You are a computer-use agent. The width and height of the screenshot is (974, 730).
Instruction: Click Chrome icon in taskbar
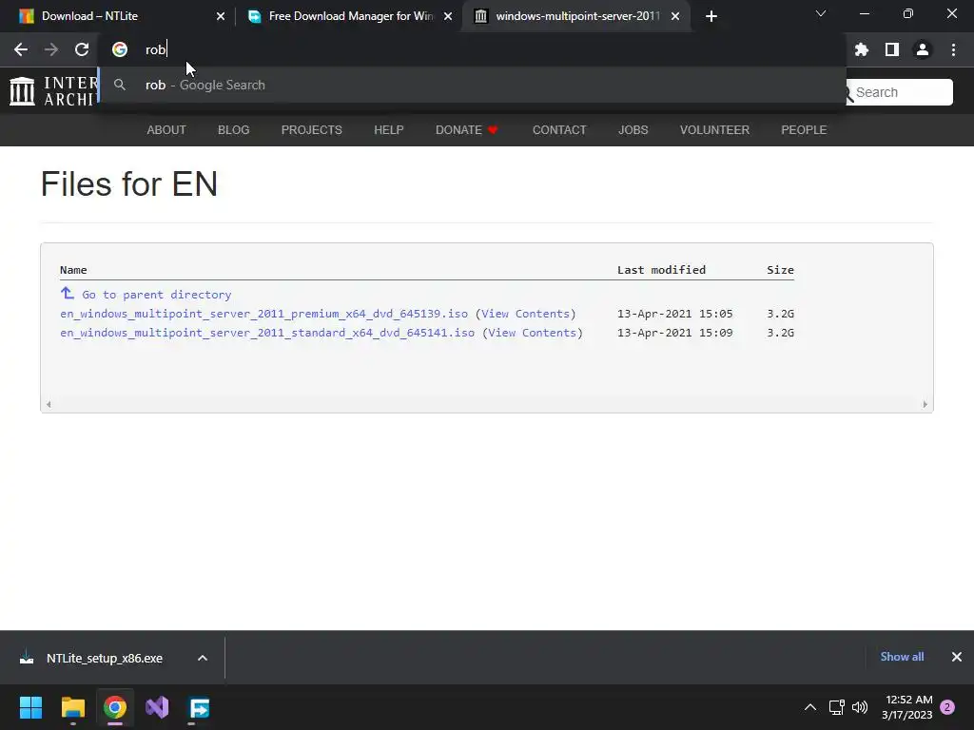coord(115,707)
